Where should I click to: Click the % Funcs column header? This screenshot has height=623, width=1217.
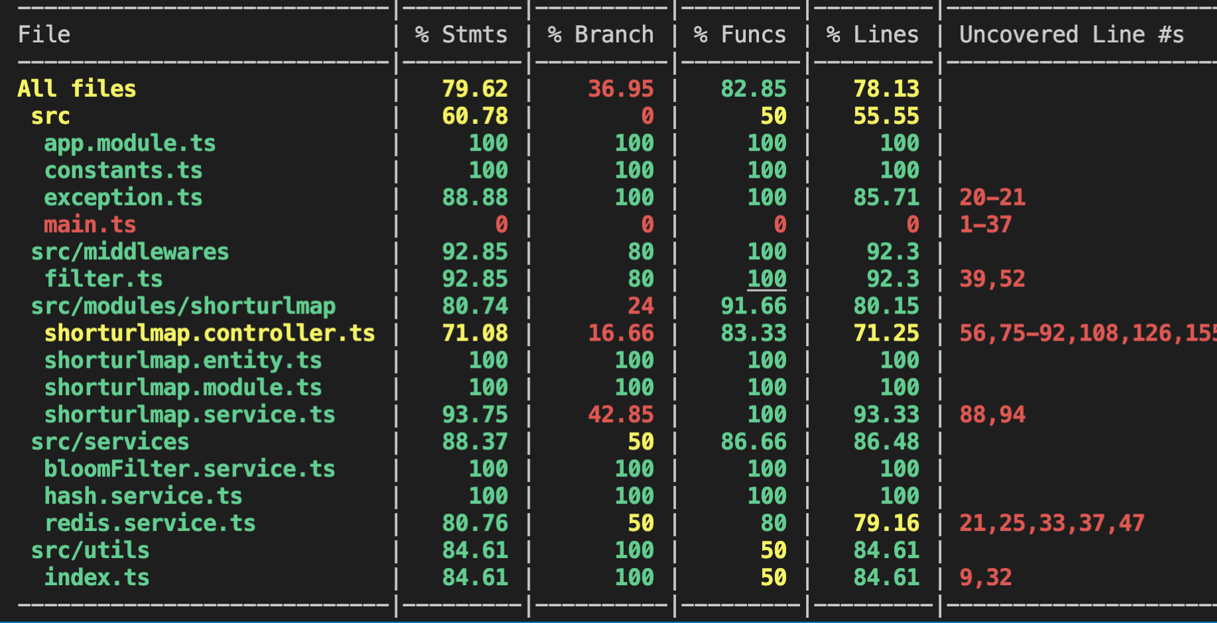click(740, 34)
